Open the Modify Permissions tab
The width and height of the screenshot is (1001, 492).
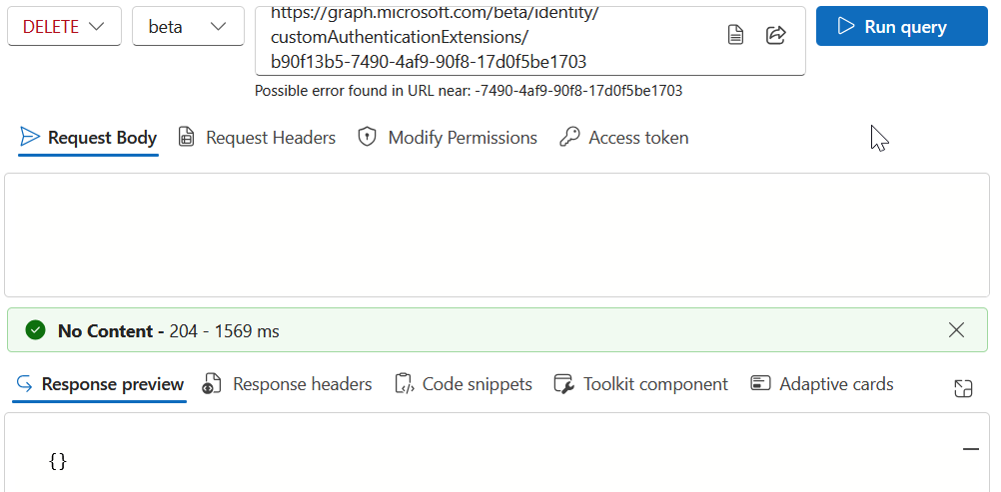[x=448, y=138]
